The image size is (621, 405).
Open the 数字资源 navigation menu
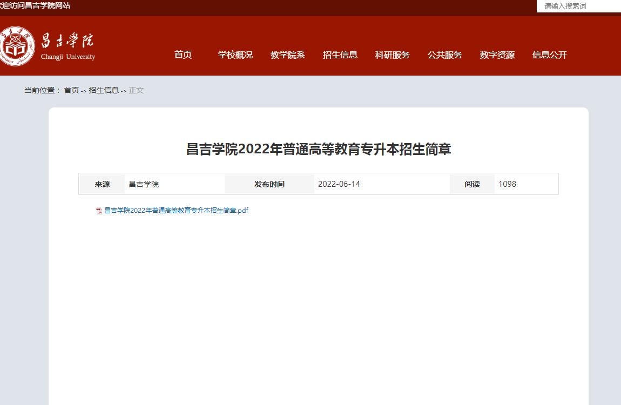497,55
